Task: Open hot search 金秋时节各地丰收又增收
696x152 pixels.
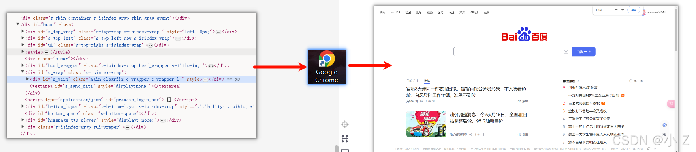Action: (587, 111)
